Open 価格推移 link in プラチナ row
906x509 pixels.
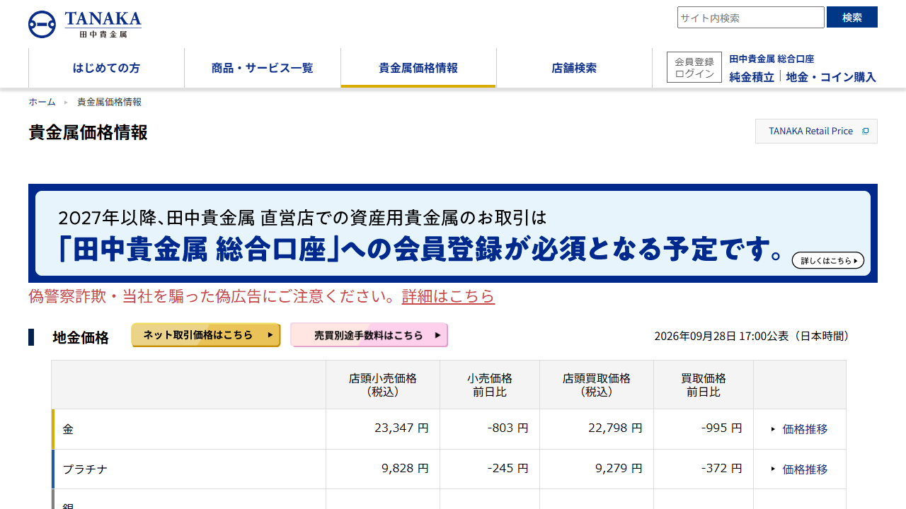click(x=805, y=469)
